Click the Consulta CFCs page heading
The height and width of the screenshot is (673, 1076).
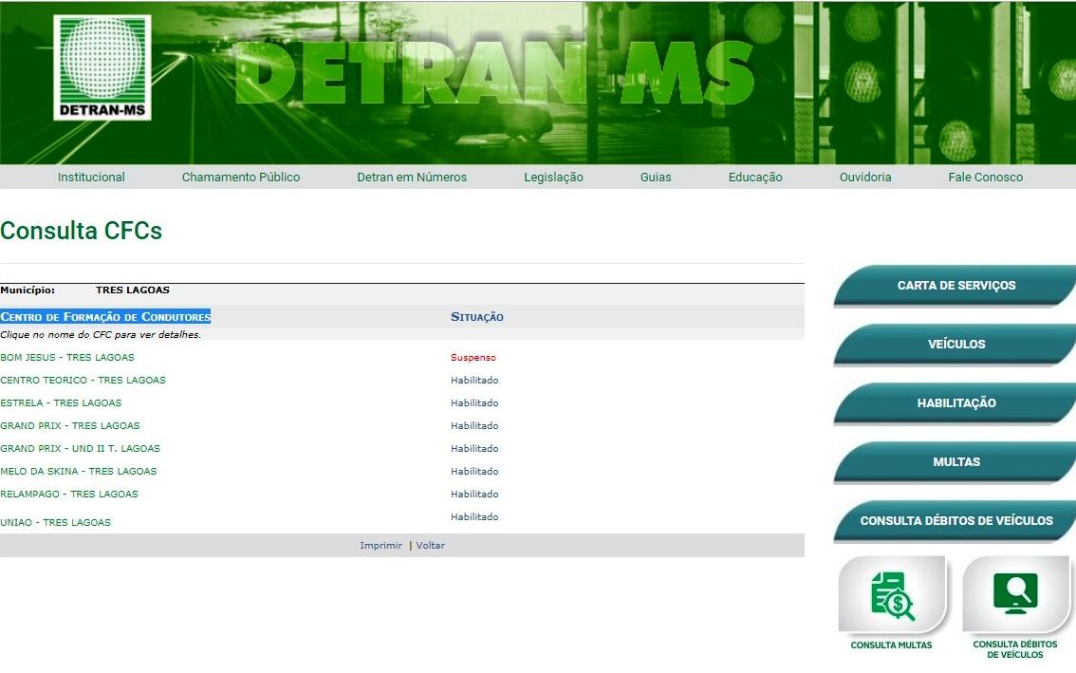[x=81, y=231]
